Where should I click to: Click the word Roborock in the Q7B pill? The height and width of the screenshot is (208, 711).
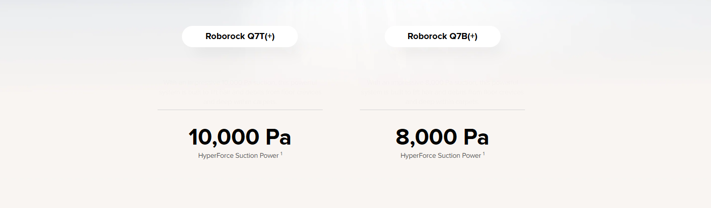(x=427, y=37)
